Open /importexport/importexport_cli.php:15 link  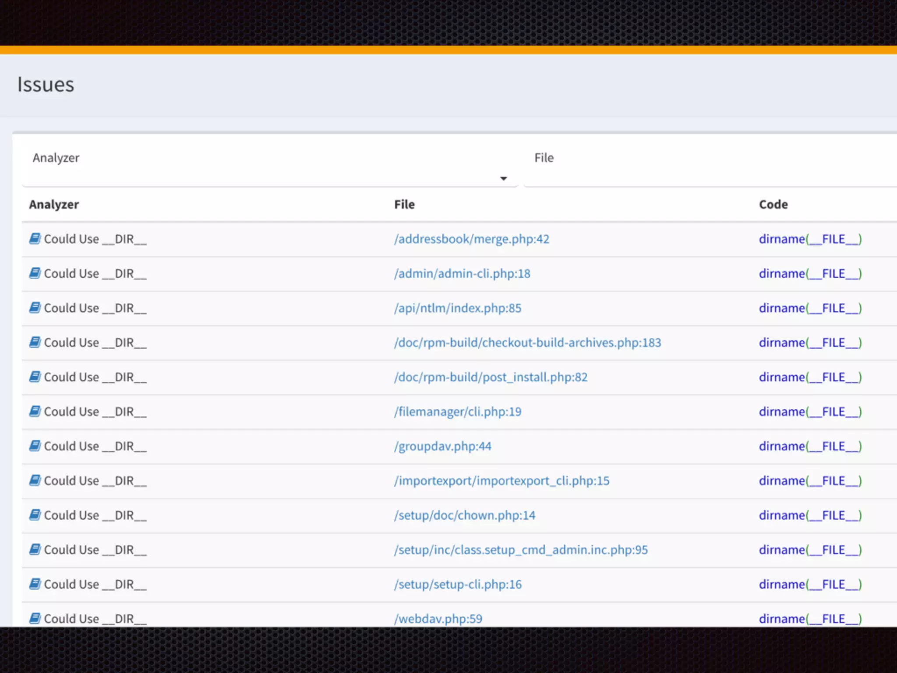501,481
